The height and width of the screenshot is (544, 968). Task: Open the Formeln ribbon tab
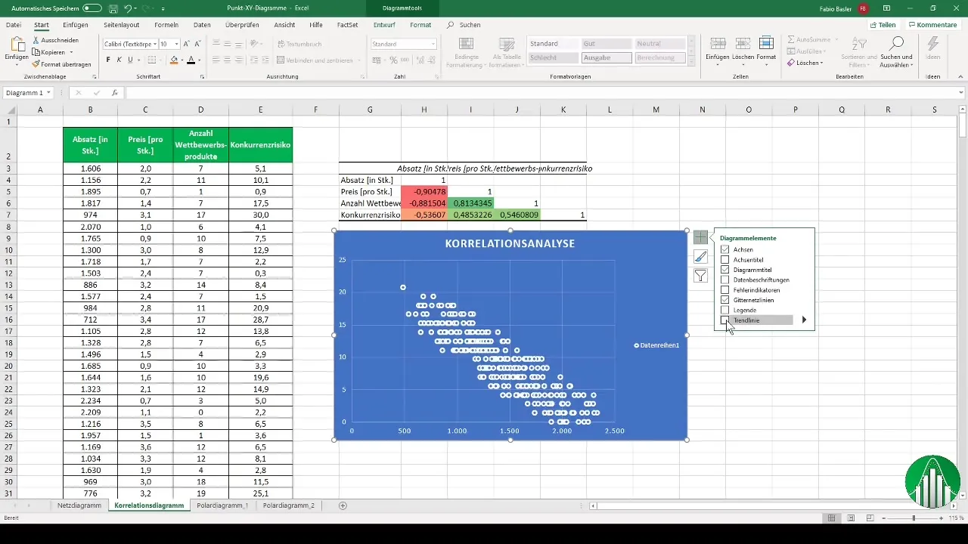(x=166, y=25)
